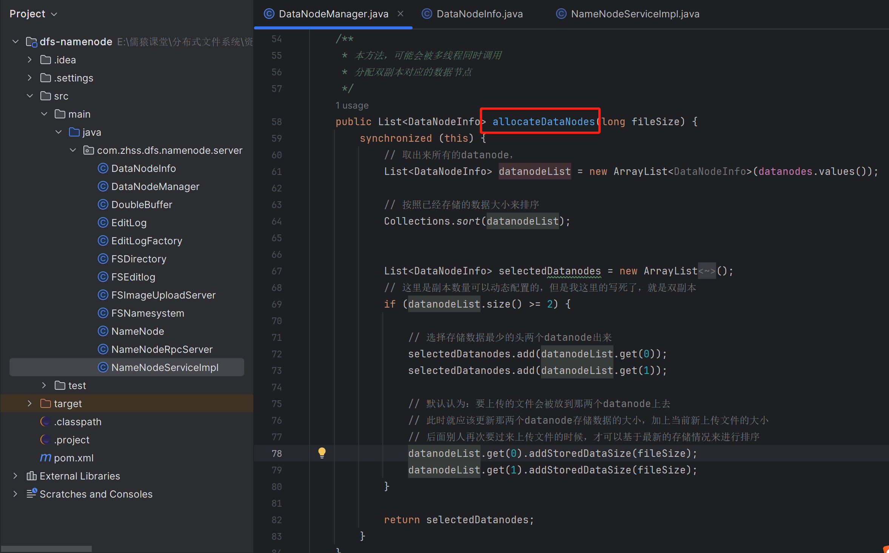The width and height of the screenshot is (889, 553).
Task: Click the NameNode class icon
Action: click(x=103, y=331)
